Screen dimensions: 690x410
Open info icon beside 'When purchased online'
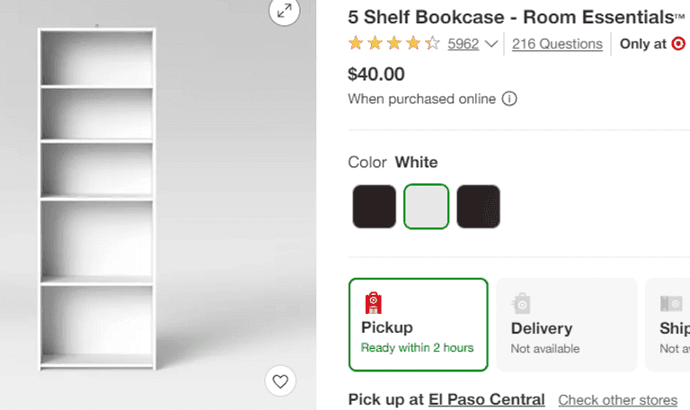(509, 99)
